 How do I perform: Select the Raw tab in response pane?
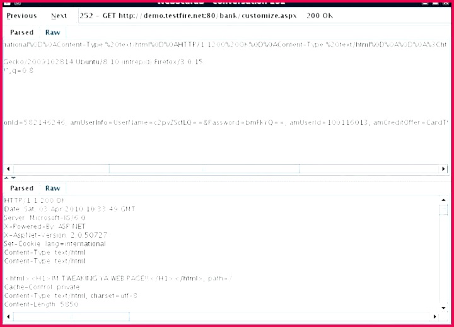(x=52, y=188)
